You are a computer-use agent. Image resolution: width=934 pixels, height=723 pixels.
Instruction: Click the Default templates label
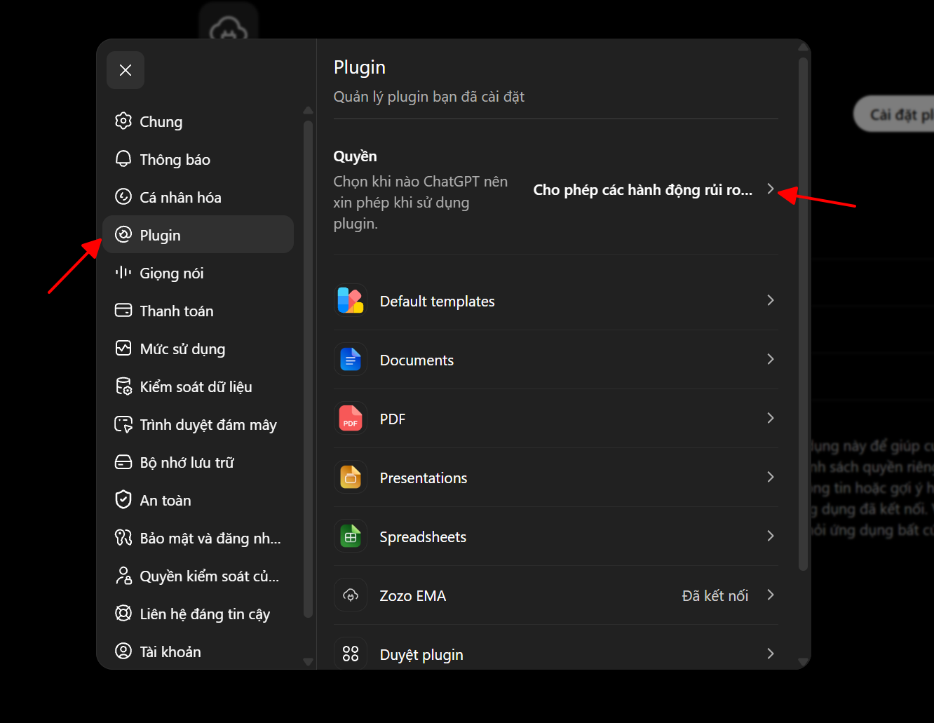[438, 302]
